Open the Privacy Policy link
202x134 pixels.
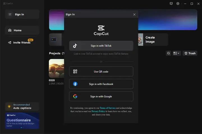coord(98,111)
